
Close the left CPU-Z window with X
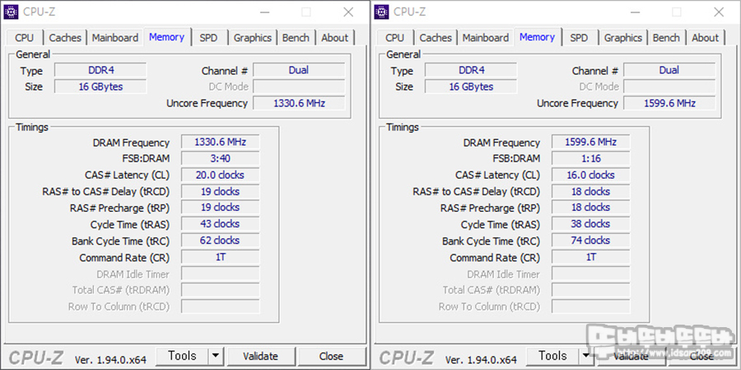[x=348, y=12]
